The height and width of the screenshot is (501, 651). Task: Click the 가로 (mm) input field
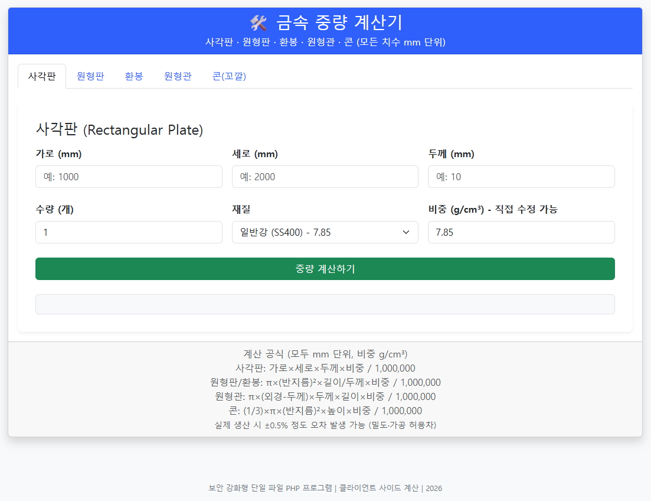[x=129, y=177]
